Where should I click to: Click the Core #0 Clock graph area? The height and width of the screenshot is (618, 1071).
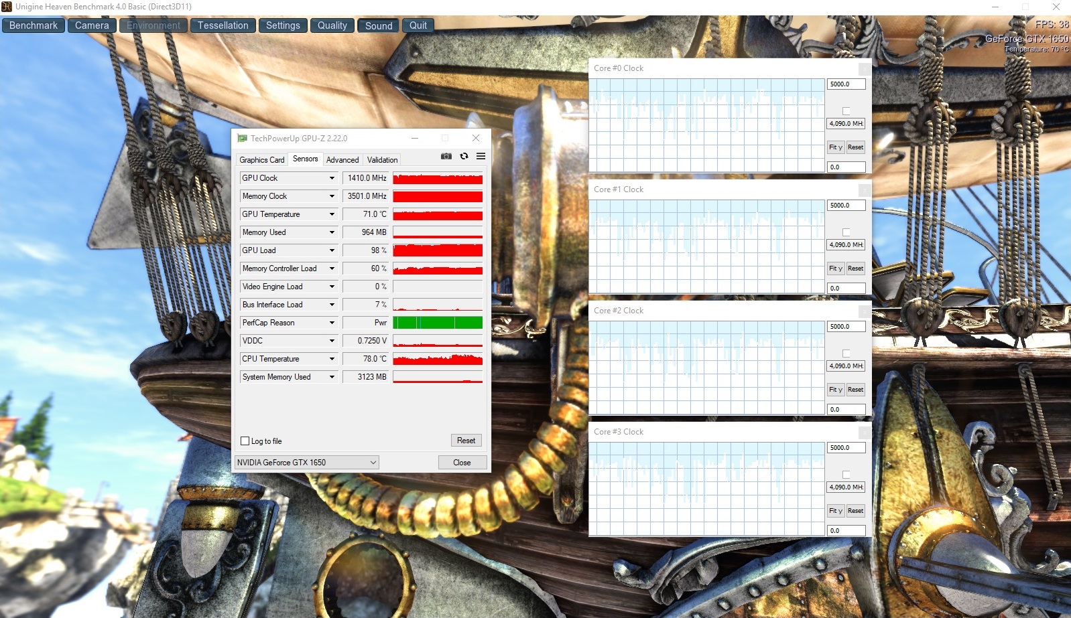(707, 125)
